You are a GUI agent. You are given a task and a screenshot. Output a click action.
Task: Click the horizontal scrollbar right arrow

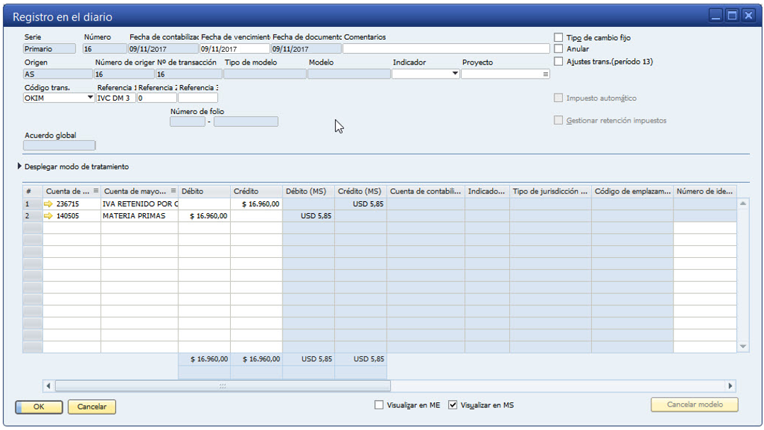click(730, 386)
